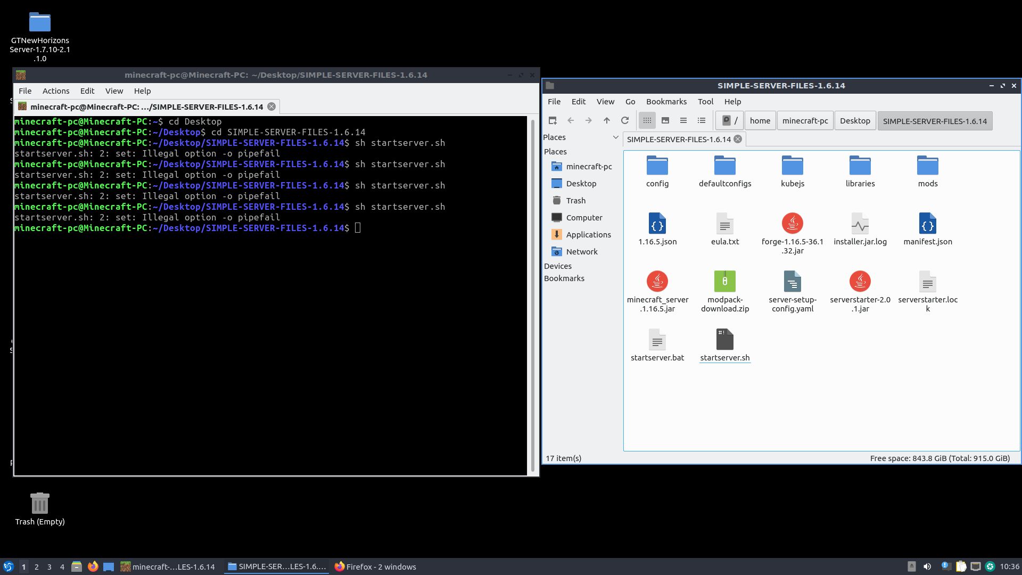Click the home breadcrumb button
The image size is (1022, 575).
(x=760, y=120)
